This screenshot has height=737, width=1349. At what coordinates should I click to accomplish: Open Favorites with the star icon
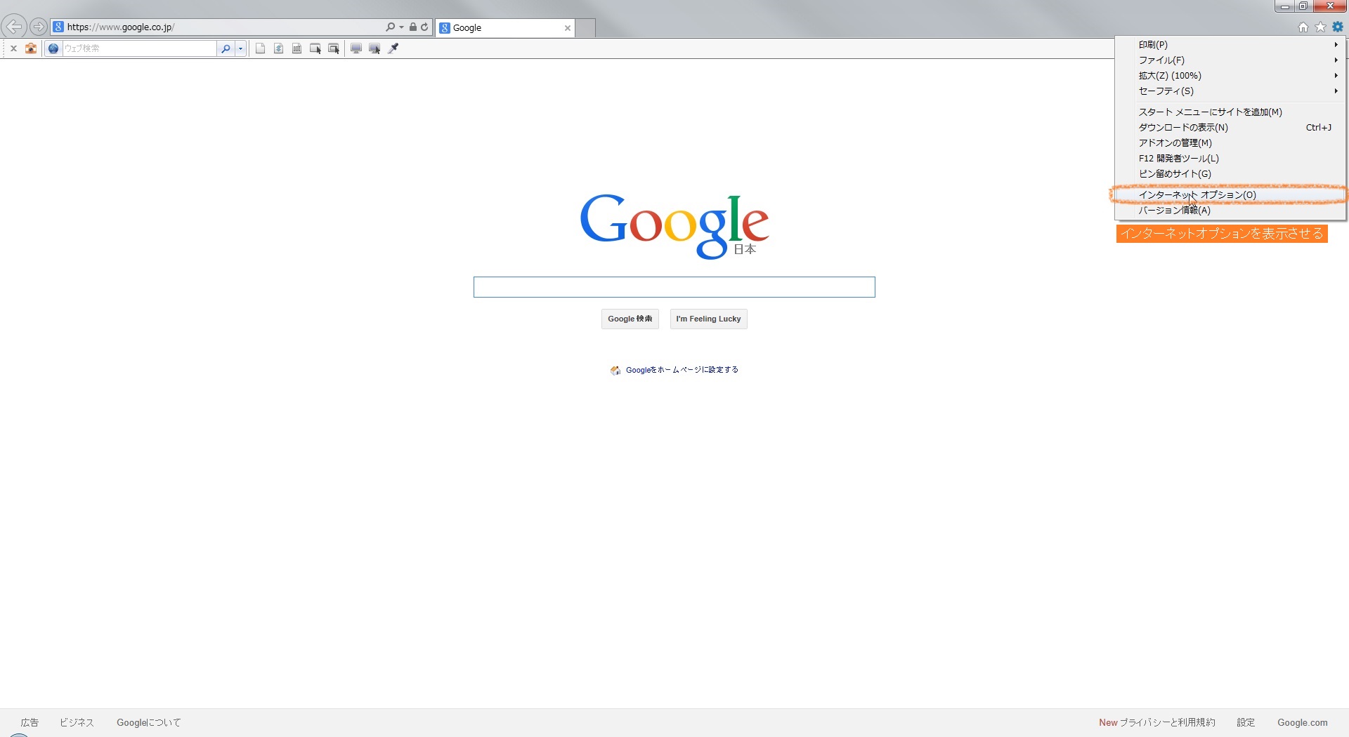point(1320,27)
